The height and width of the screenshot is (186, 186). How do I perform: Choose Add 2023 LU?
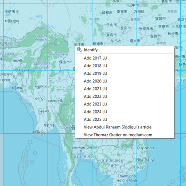[125, 104]
